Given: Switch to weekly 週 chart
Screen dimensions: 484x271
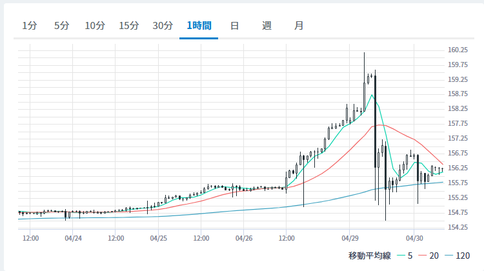Looking at the screenshot, I should tap(267, 26).
